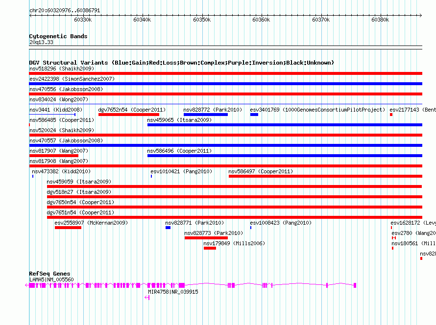Click the 60340k ruler label
This screenshot has height=325, width=436.
coord(142,20)
